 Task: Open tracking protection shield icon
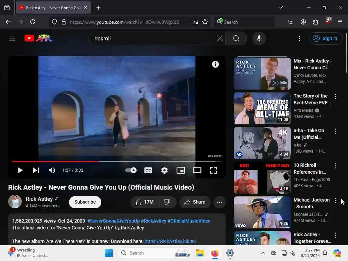[54, 22]
